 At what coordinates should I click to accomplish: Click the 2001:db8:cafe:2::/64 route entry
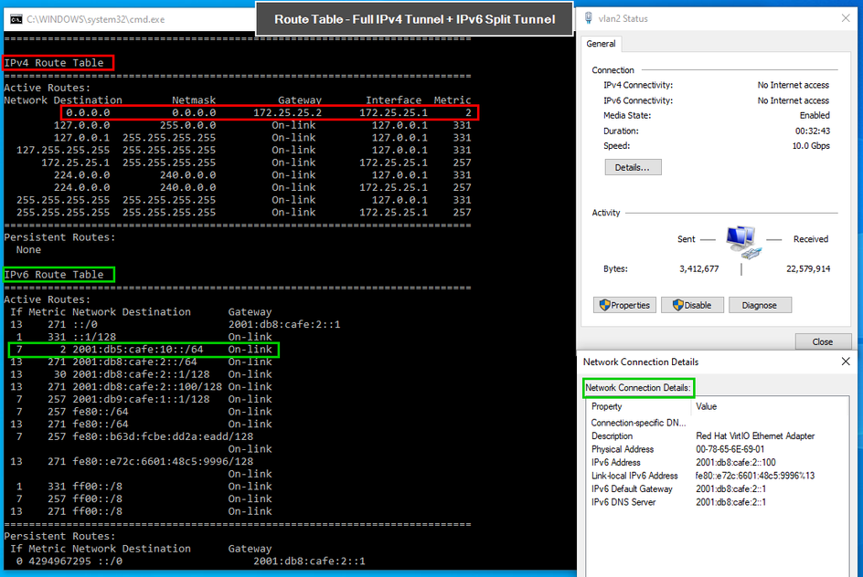135,362
